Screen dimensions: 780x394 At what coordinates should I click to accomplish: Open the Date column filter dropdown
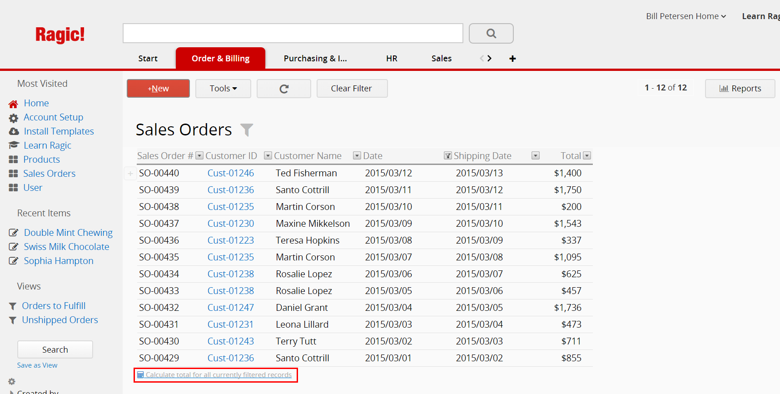point(448,156)
